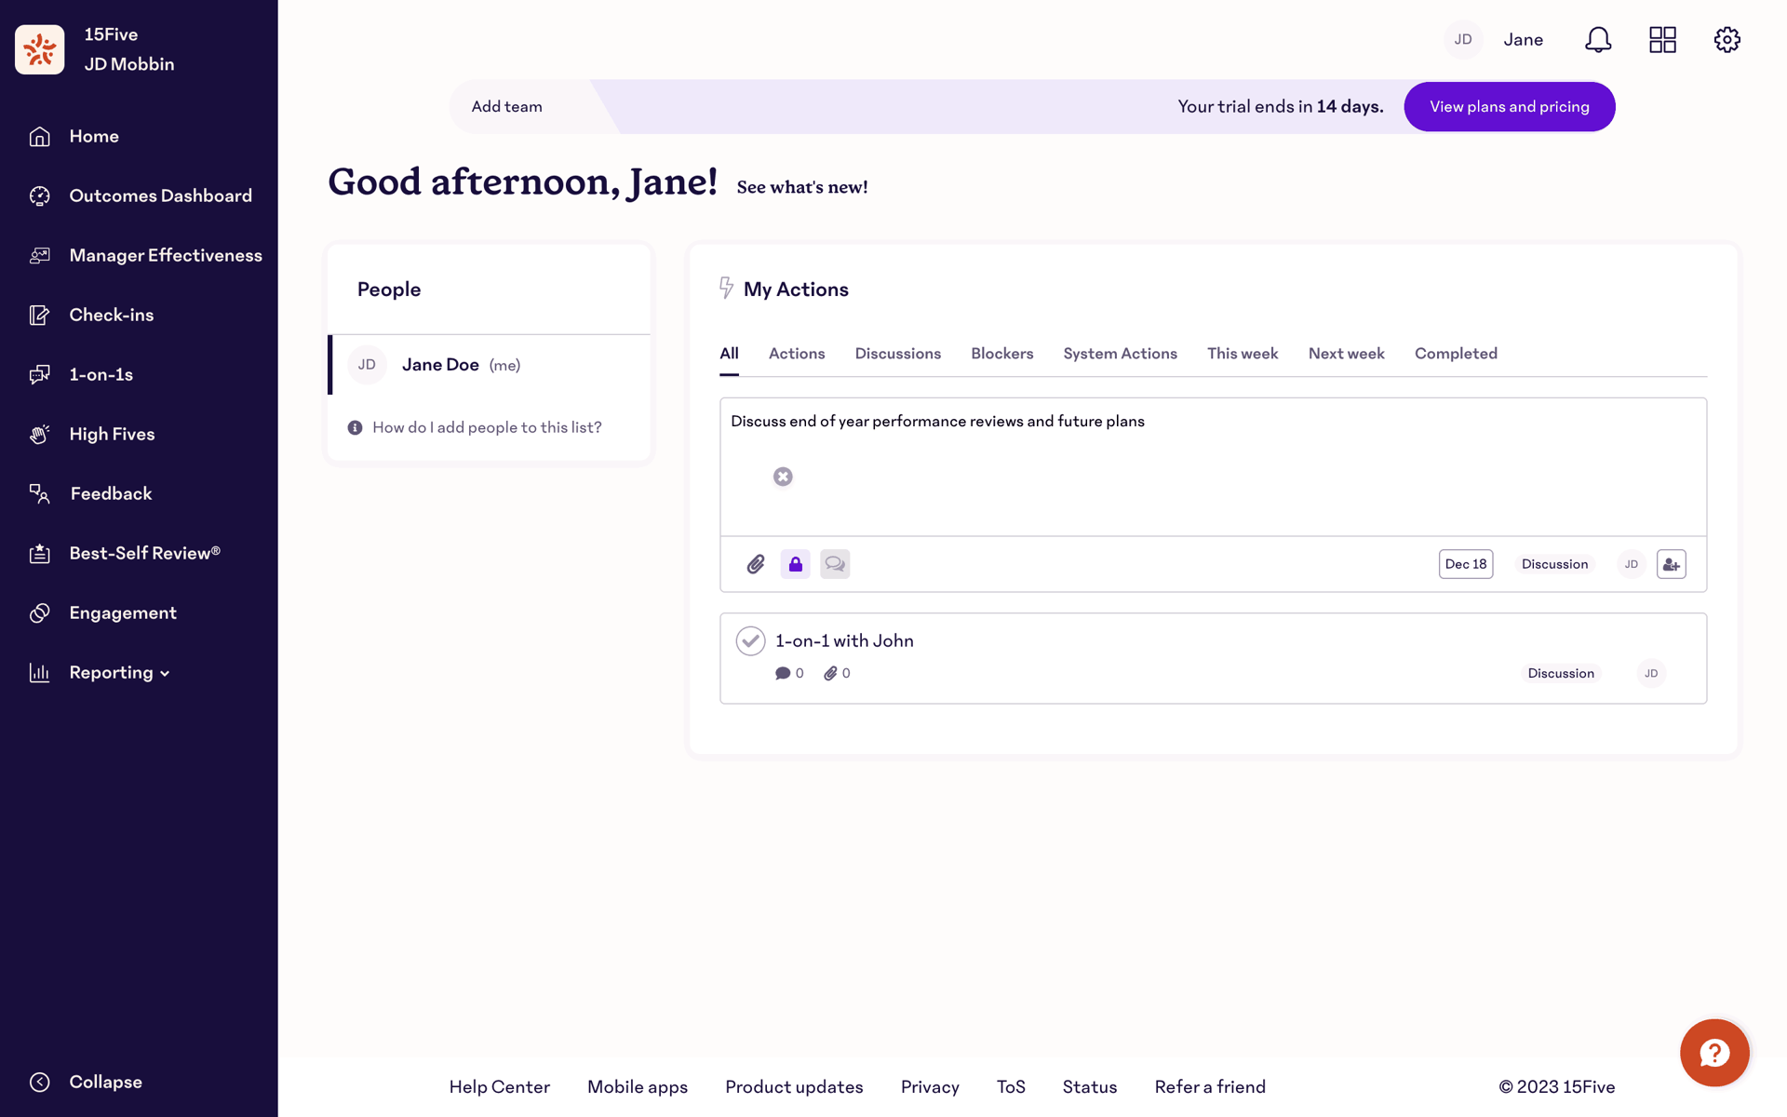Screen dimensions: 1787x1117
Task: Open the help chat bubble
Action: tap(1714, 1053)
